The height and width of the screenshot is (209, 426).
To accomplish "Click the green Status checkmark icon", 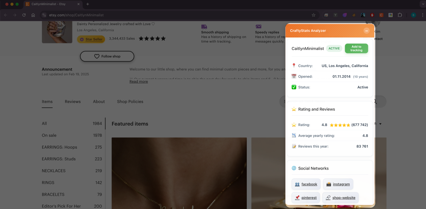I will [294, 87].
